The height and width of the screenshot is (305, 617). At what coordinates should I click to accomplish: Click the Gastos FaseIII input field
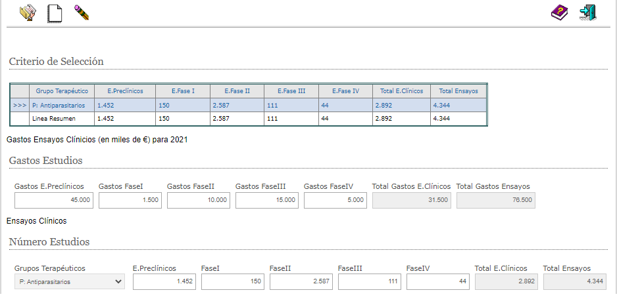click(267, 200)
